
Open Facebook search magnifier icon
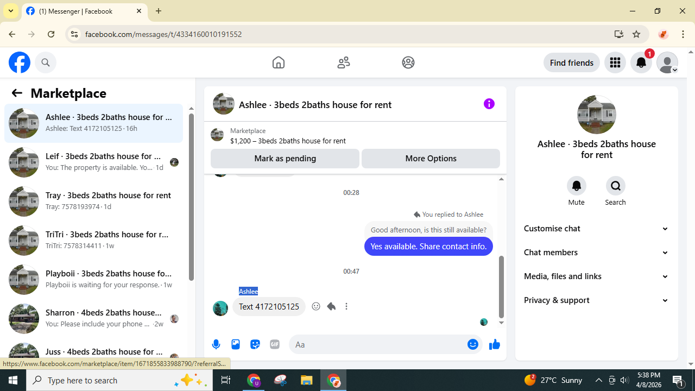(x=46, y=62)
